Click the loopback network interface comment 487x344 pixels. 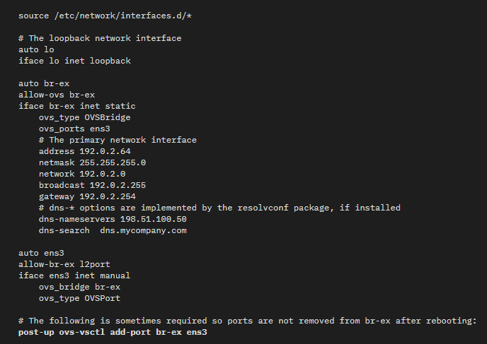[x=101, y=38]
